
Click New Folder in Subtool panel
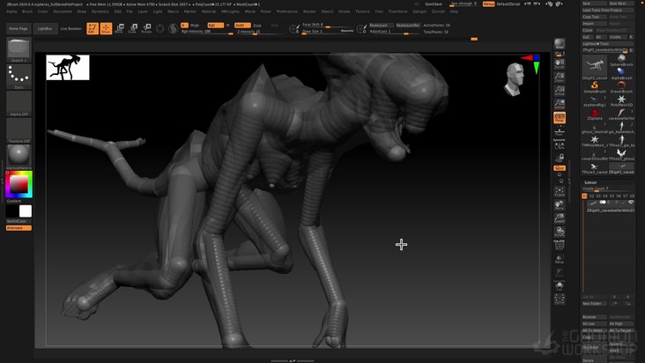point(594,303)
